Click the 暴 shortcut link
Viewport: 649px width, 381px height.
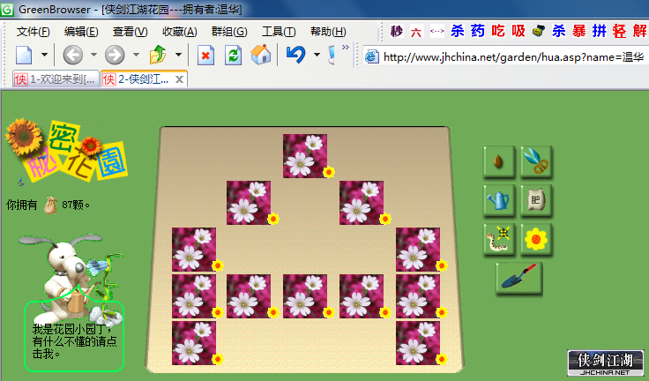579,31
